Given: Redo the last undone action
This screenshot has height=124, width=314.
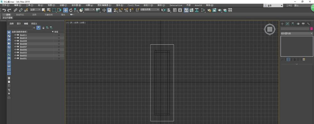Looking at the screenshot, I should click(x=9, y=10).
